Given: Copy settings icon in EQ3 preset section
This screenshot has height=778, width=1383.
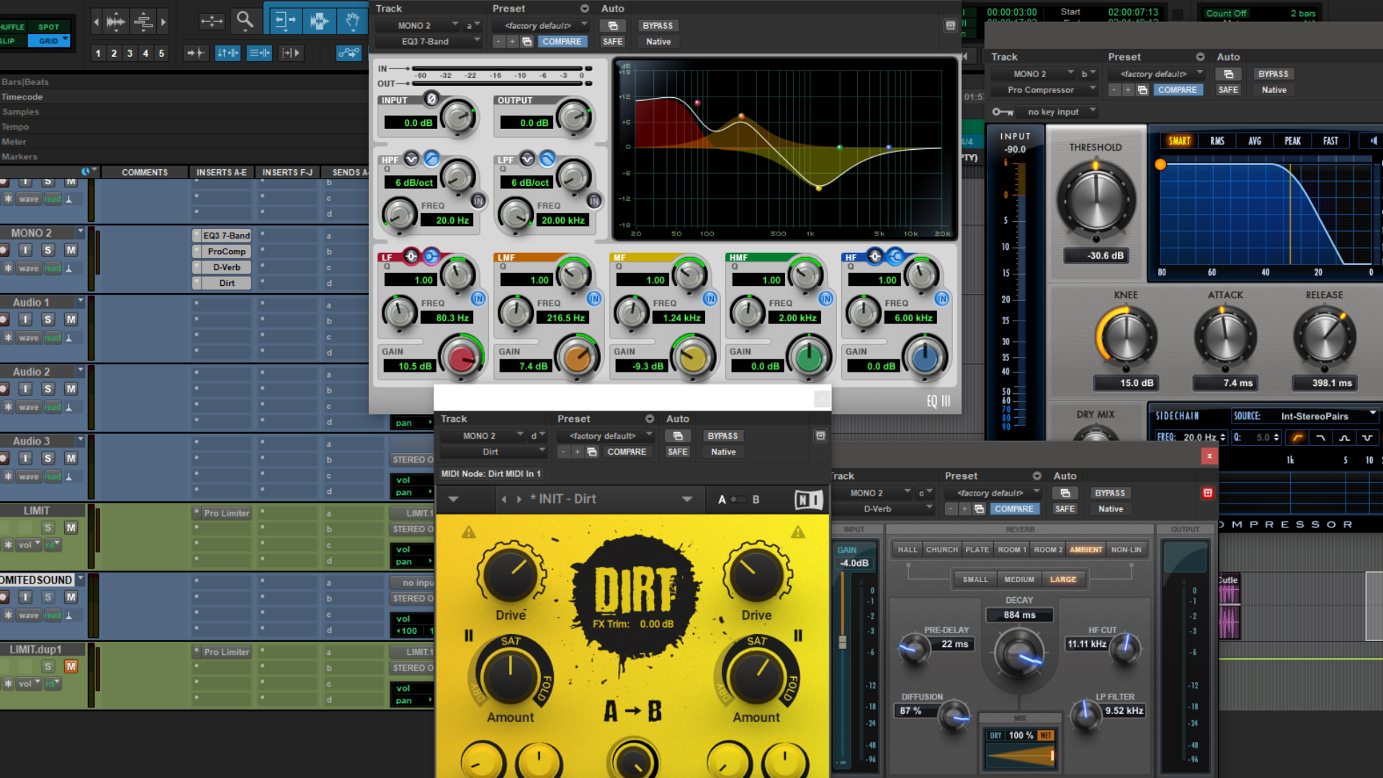Looking at the screenshot, I should (527, 42).
